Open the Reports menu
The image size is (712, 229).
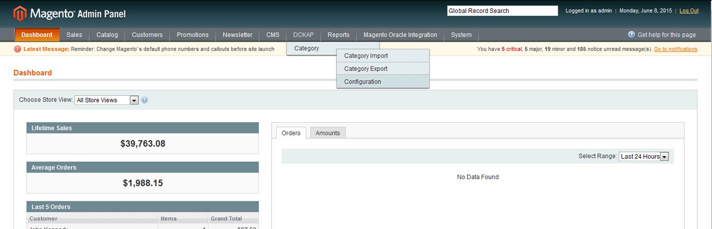pyautogui.click(x=338, y=35)
